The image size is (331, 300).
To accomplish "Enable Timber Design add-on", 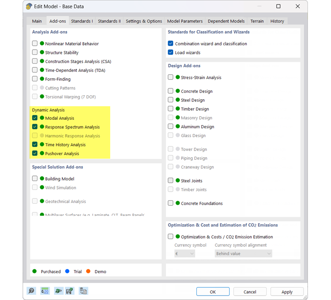I will pos(171,109).
